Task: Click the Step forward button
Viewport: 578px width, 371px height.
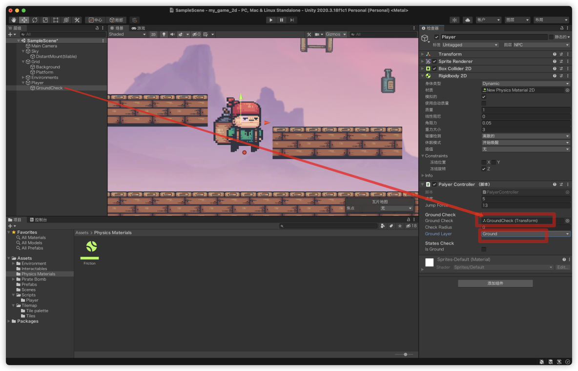Action: [x=292, y=20]
